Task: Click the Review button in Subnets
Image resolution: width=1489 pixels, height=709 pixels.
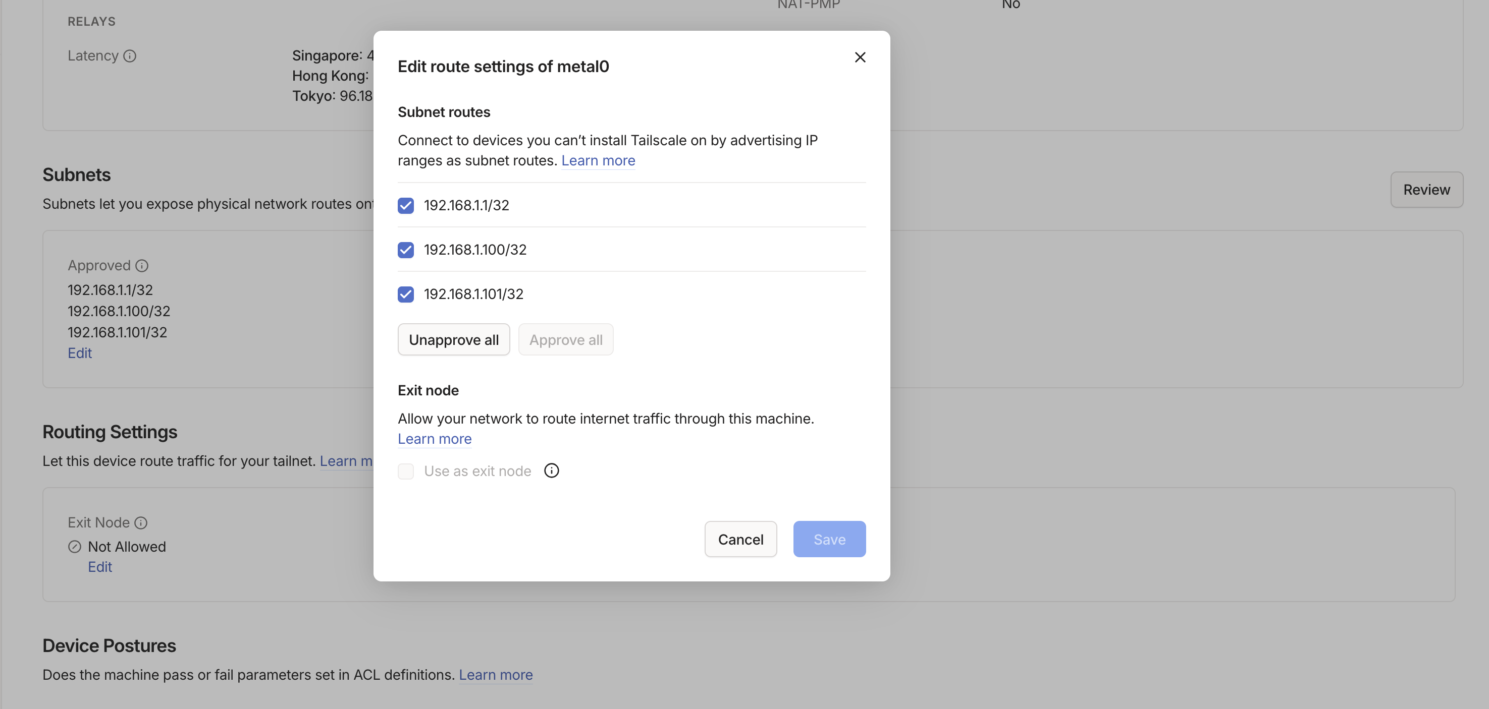Action: pyautogui.click(x=1426, y=190)
